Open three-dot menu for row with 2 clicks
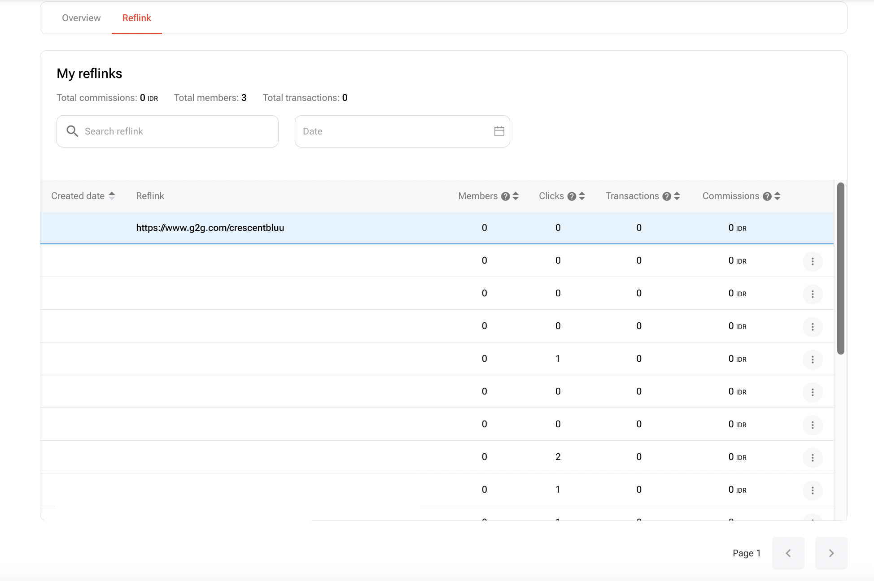 (x=812, y=458)
